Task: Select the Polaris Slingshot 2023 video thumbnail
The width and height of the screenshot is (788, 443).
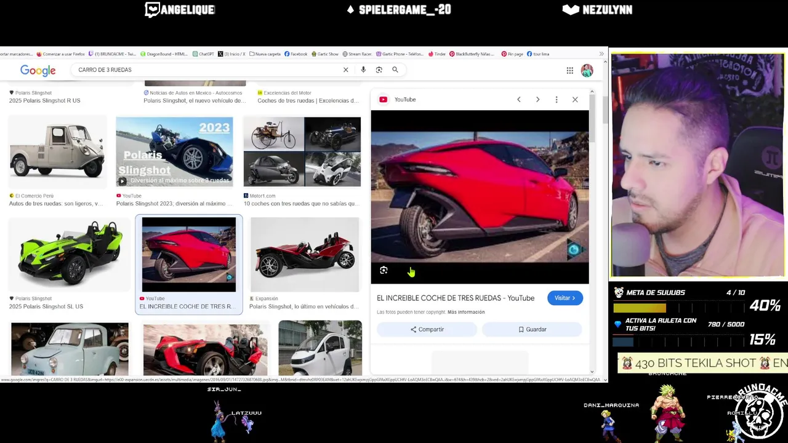Action: click(174, 151)
